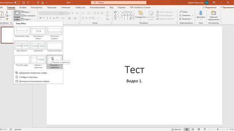The width and height of the screenshot is (234, 131).
Task: Open the Выделить select dropdown
Action: [186, 19]
